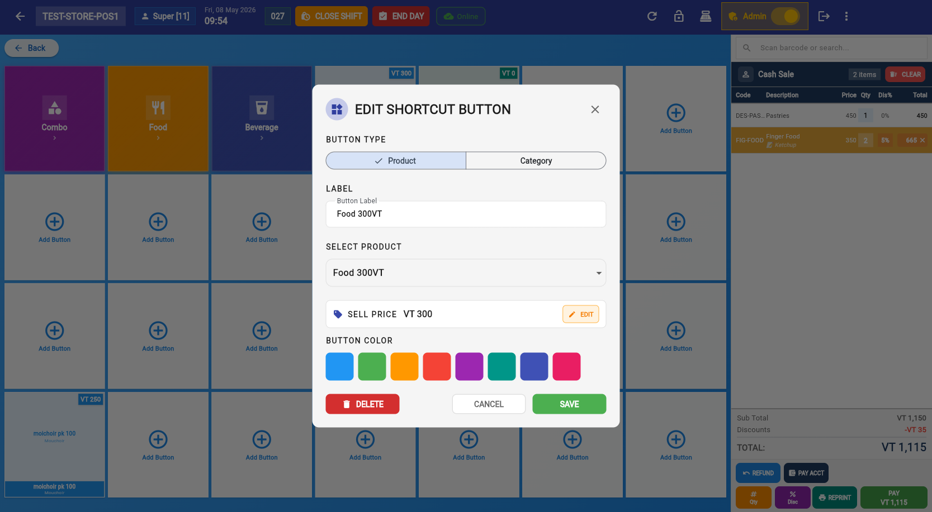This screenshot has height=512, width=932.
Task: Choose the orange button color swatch
Action: point(405,366)
